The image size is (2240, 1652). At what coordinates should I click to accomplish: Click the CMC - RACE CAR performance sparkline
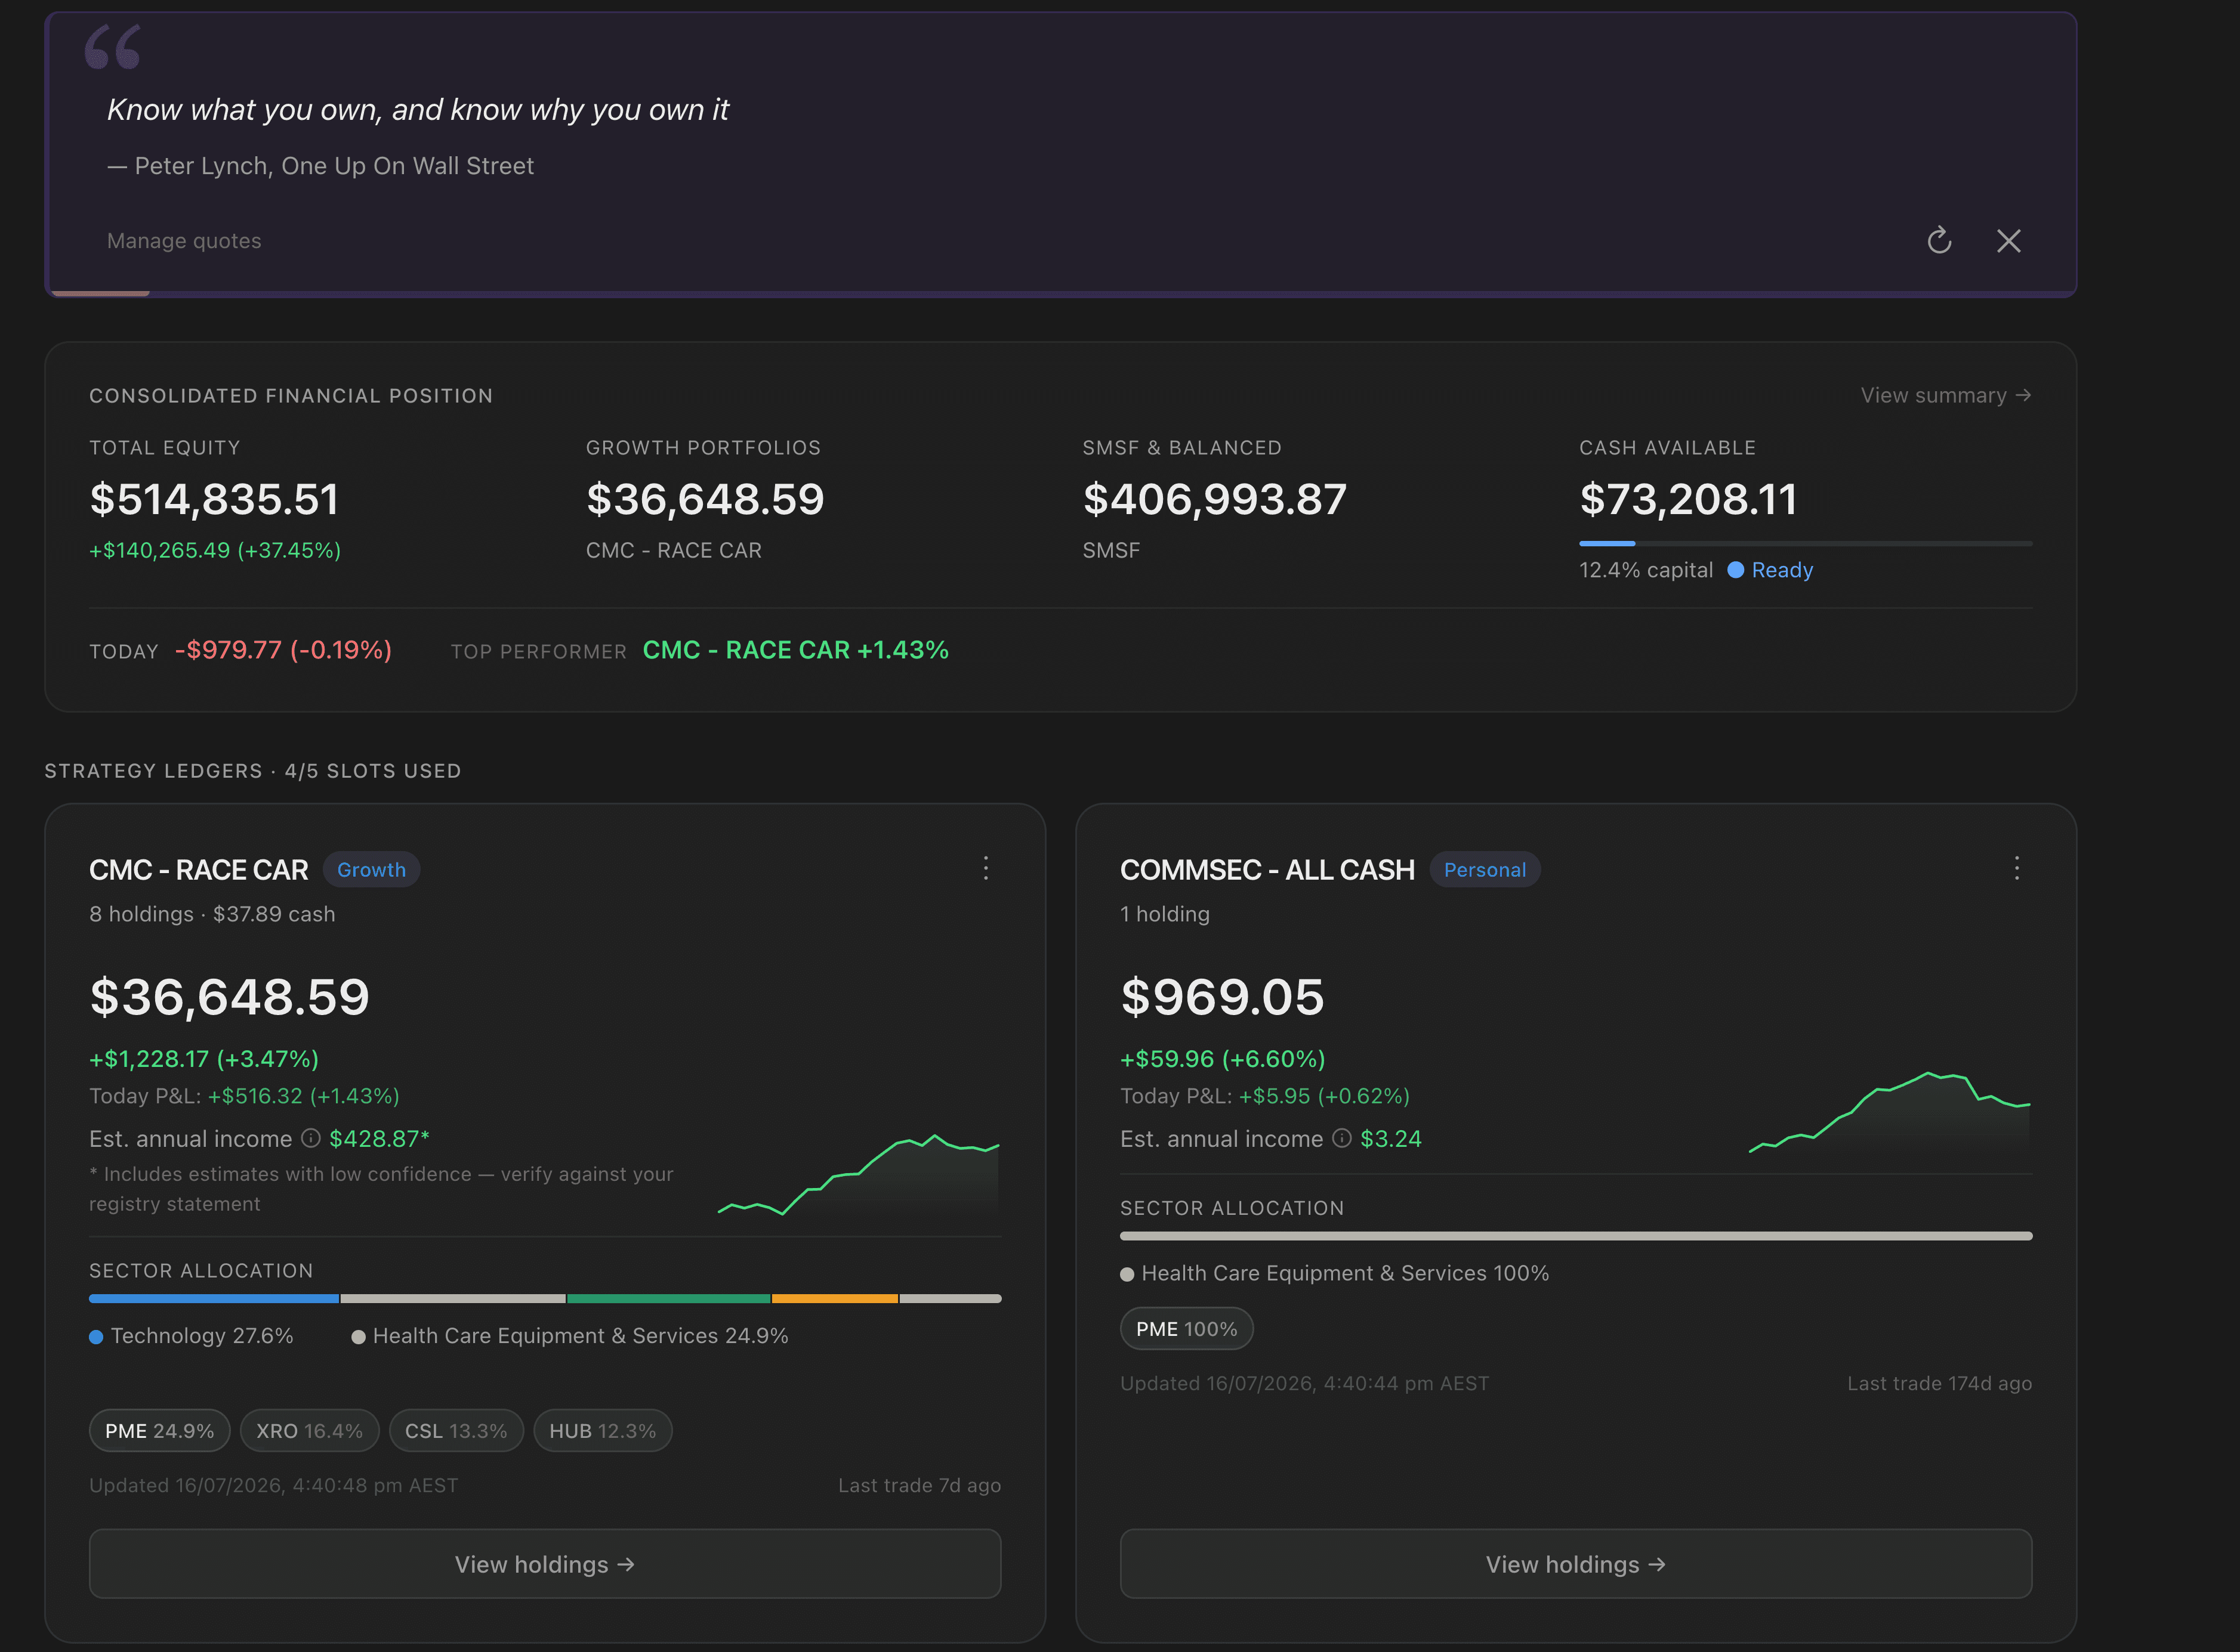click(x=859, y=1176)
